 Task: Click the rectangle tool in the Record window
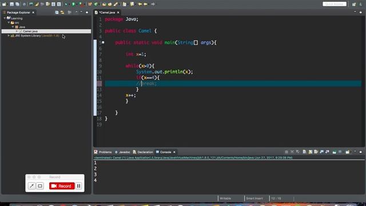[40, 186]
